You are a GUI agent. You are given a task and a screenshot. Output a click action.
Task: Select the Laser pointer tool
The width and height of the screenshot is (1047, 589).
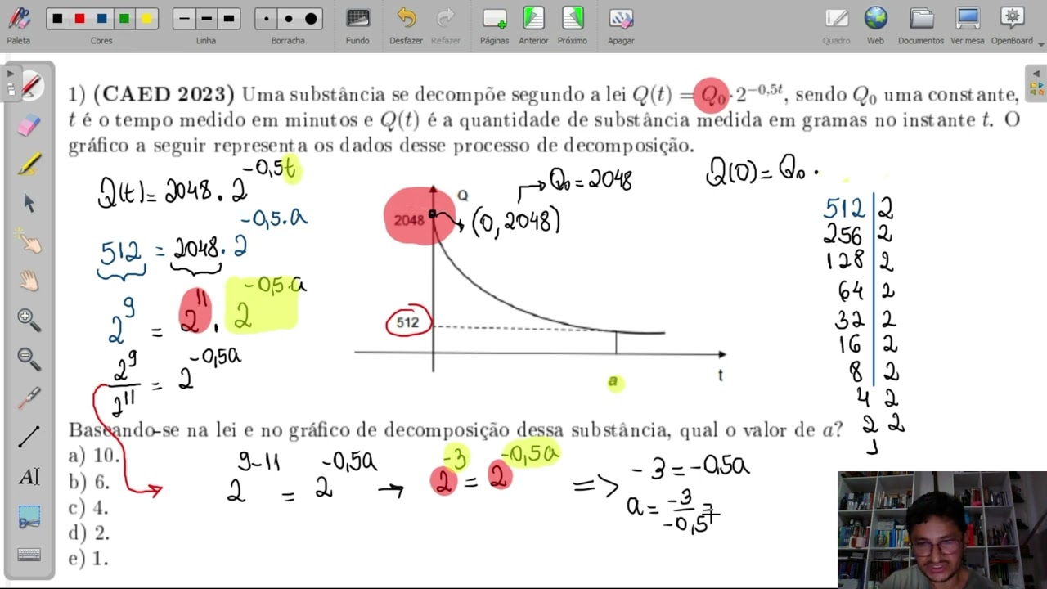tap(29, 398)
